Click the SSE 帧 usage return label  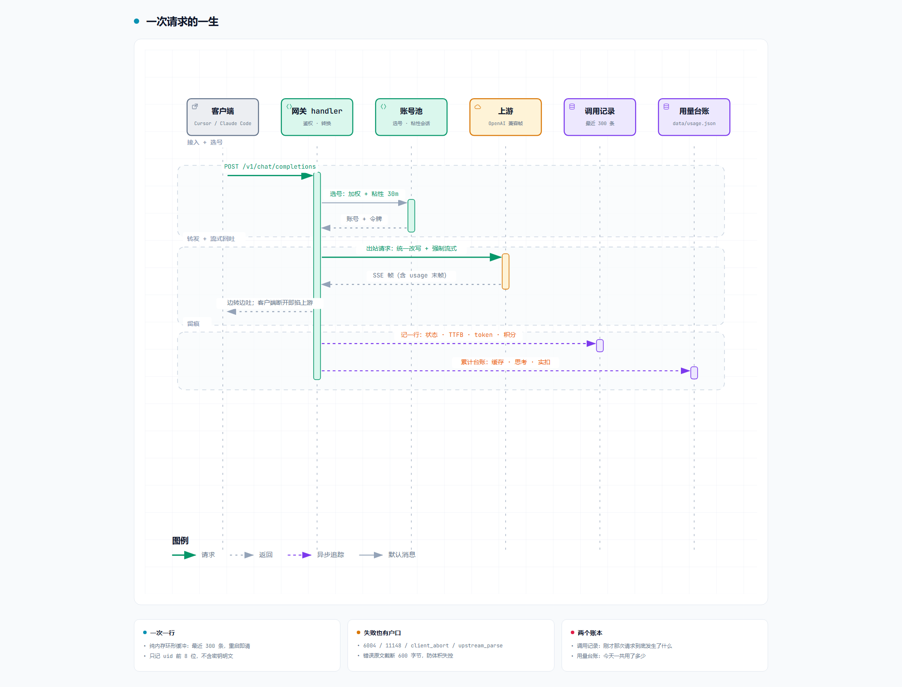tap(410, 275)
